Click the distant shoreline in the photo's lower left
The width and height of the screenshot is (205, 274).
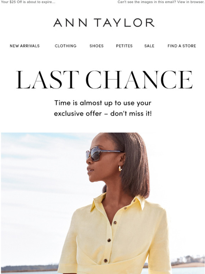30,268
